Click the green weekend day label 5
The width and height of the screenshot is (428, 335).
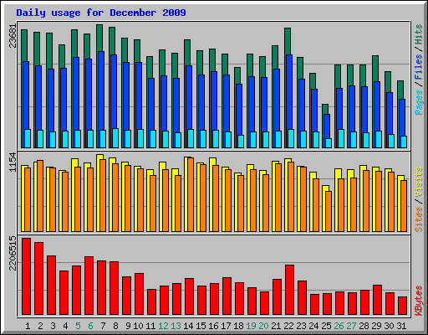click(78, 326)
